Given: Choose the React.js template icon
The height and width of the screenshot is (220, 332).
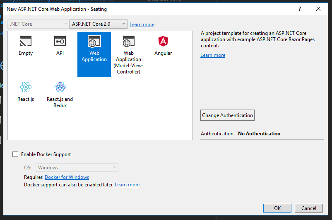Looking at the screenshot, I should click(26, 87).
